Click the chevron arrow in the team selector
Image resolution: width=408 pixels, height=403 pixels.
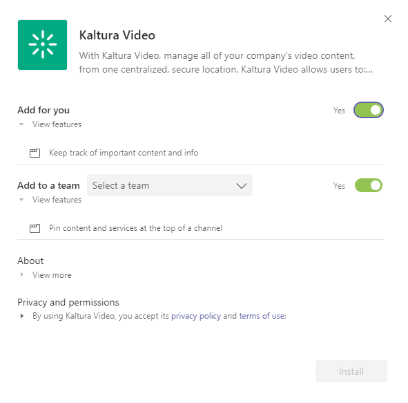[x=242, y=186]
